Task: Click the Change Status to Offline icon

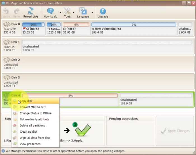Action: click(x=15, y=113)
